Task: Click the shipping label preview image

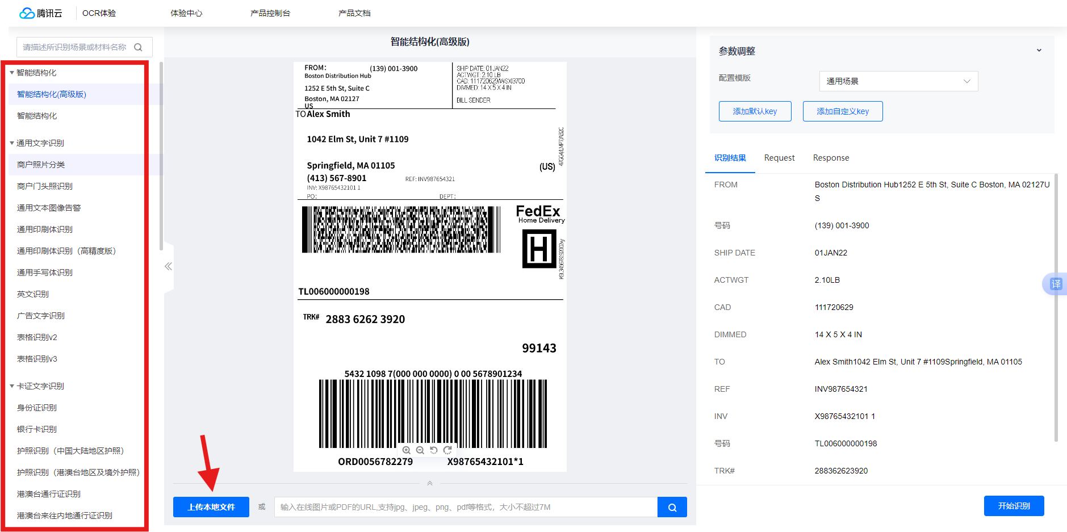Action: tap(430, 267)
